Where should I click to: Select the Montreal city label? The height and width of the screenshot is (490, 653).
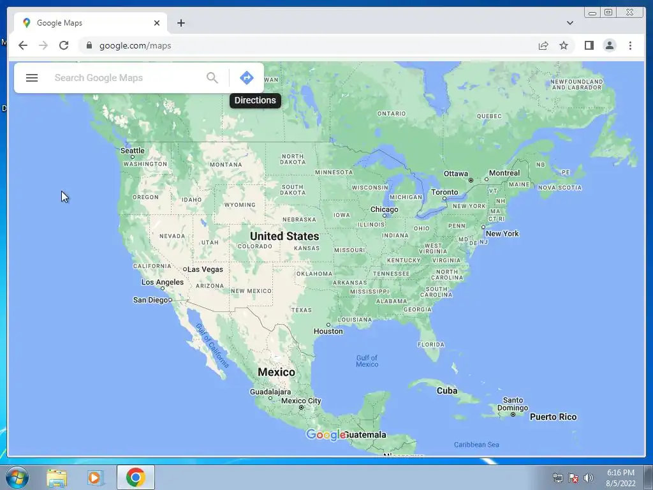click(x=504, y=173)
